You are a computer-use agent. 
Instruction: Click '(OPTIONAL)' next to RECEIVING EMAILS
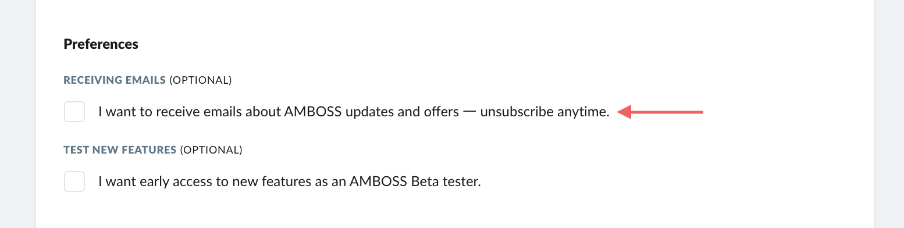pyautogui.click(x=201, y=80)
